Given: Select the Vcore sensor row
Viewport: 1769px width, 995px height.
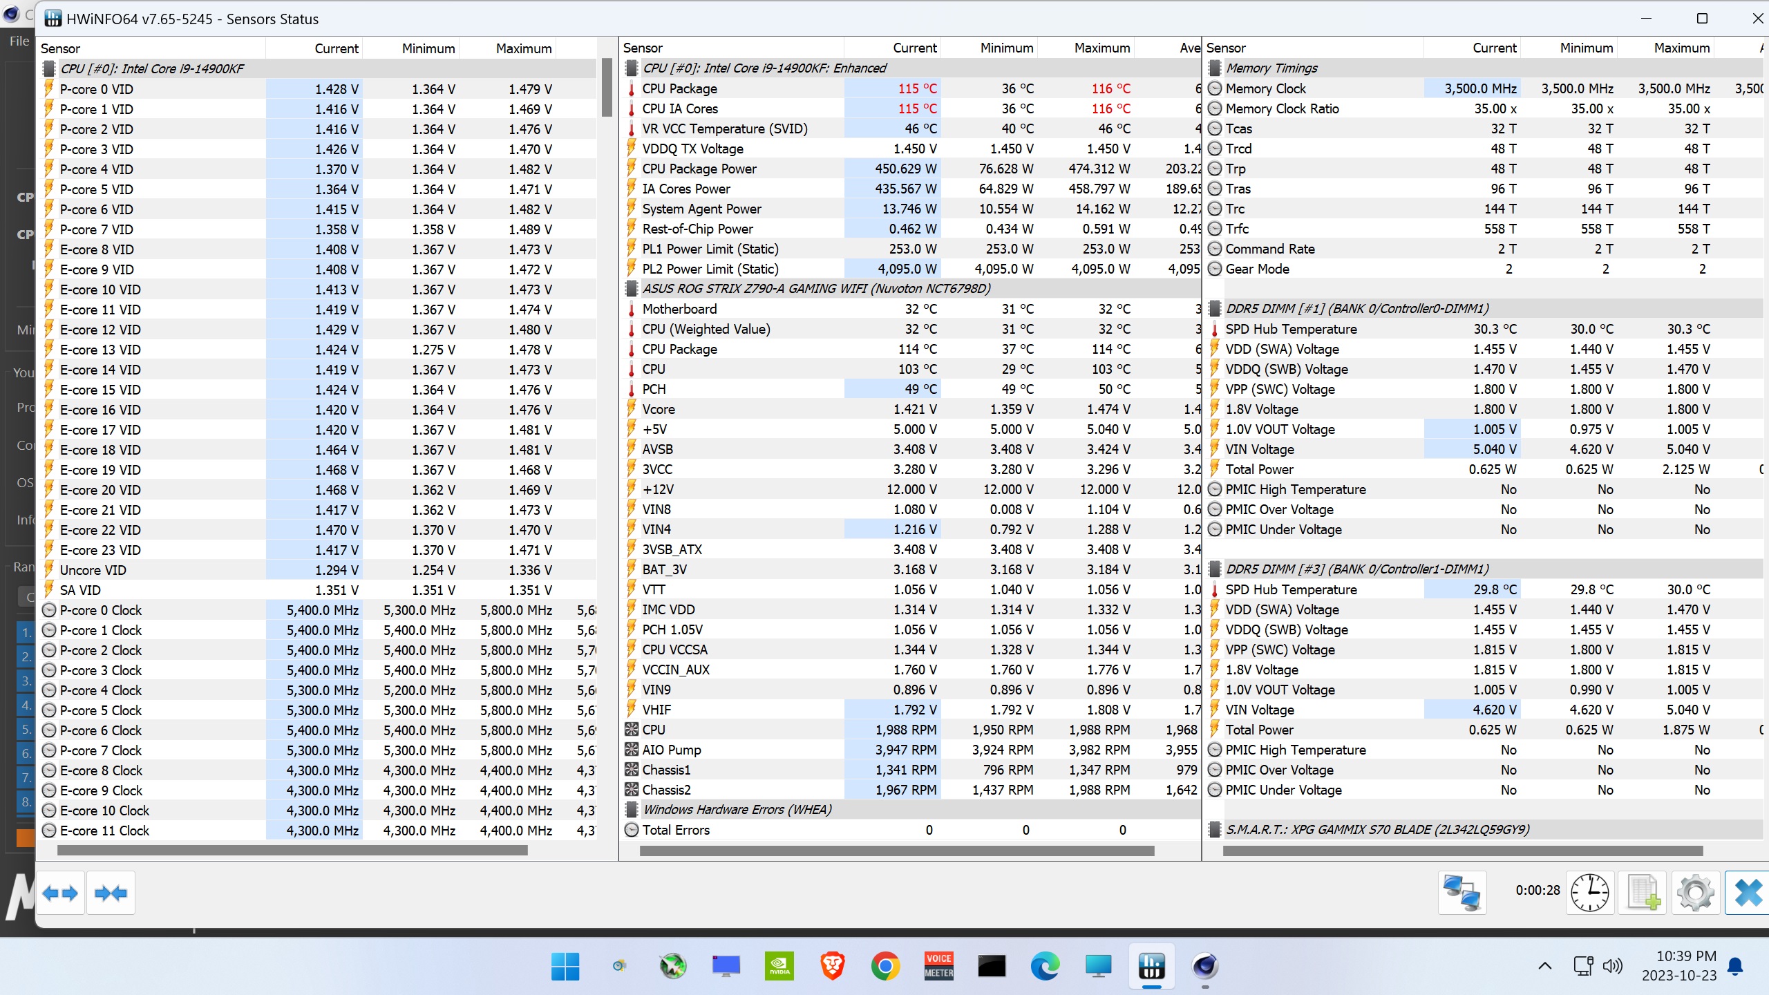Looking at the screenshot, I should 911,409.
